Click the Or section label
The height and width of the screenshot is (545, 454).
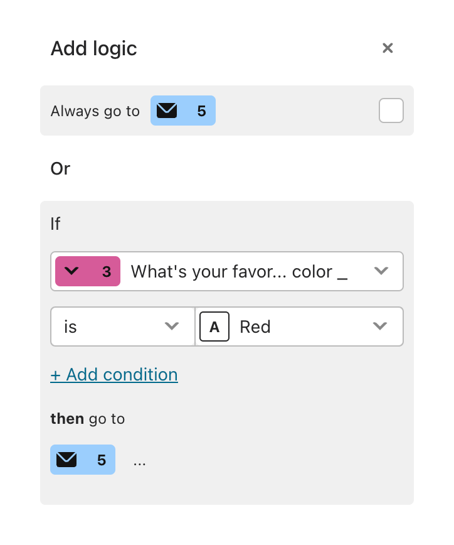click(60, 168)
